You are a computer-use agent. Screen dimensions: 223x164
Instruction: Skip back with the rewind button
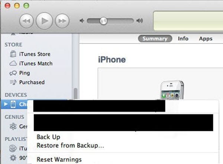tap(26, 21)
